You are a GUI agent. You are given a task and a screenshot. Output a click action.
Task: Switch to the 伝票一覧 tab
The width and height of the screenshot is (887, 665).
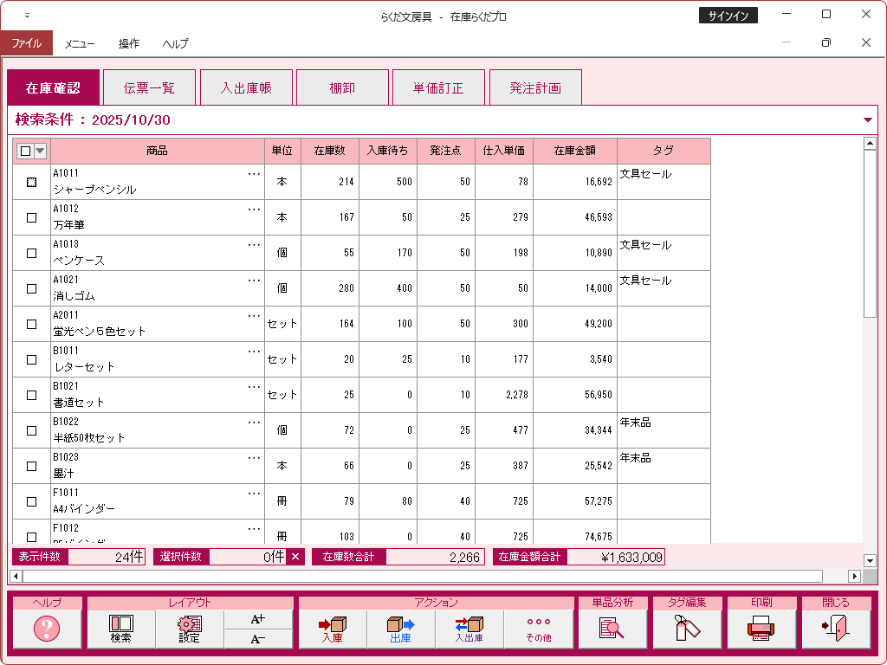click(x=149, y=87)
